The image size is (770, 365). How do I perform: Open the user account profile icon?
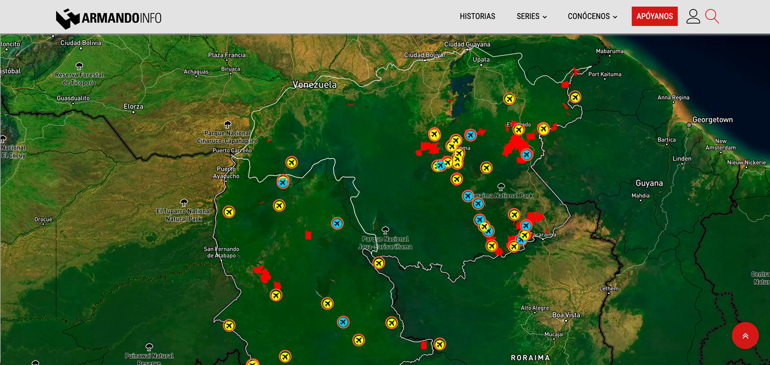[693, 17]
